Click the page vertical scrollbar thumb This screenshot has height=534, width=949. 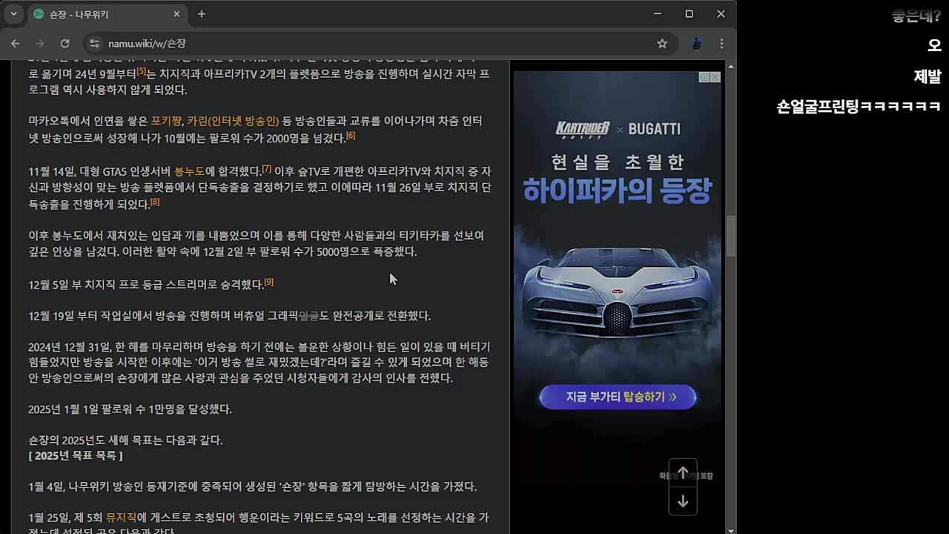(731, 237)
